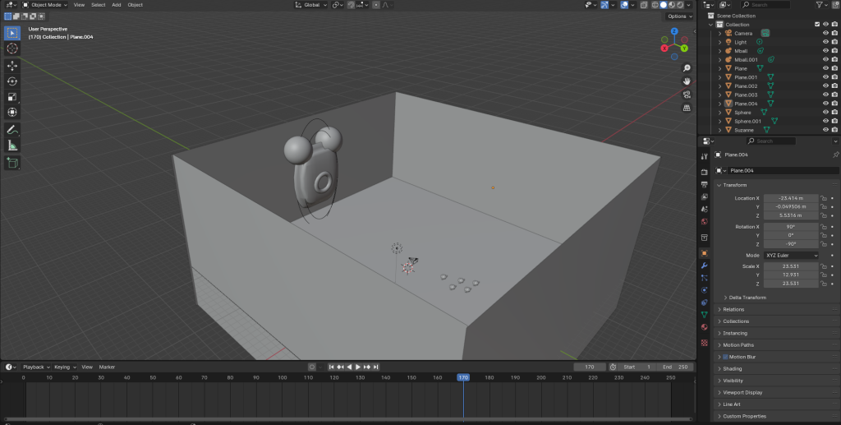Activate the Cursor tool
This screenshot has height=425, width=841.
pyautogui.click(x=12, y=49)
